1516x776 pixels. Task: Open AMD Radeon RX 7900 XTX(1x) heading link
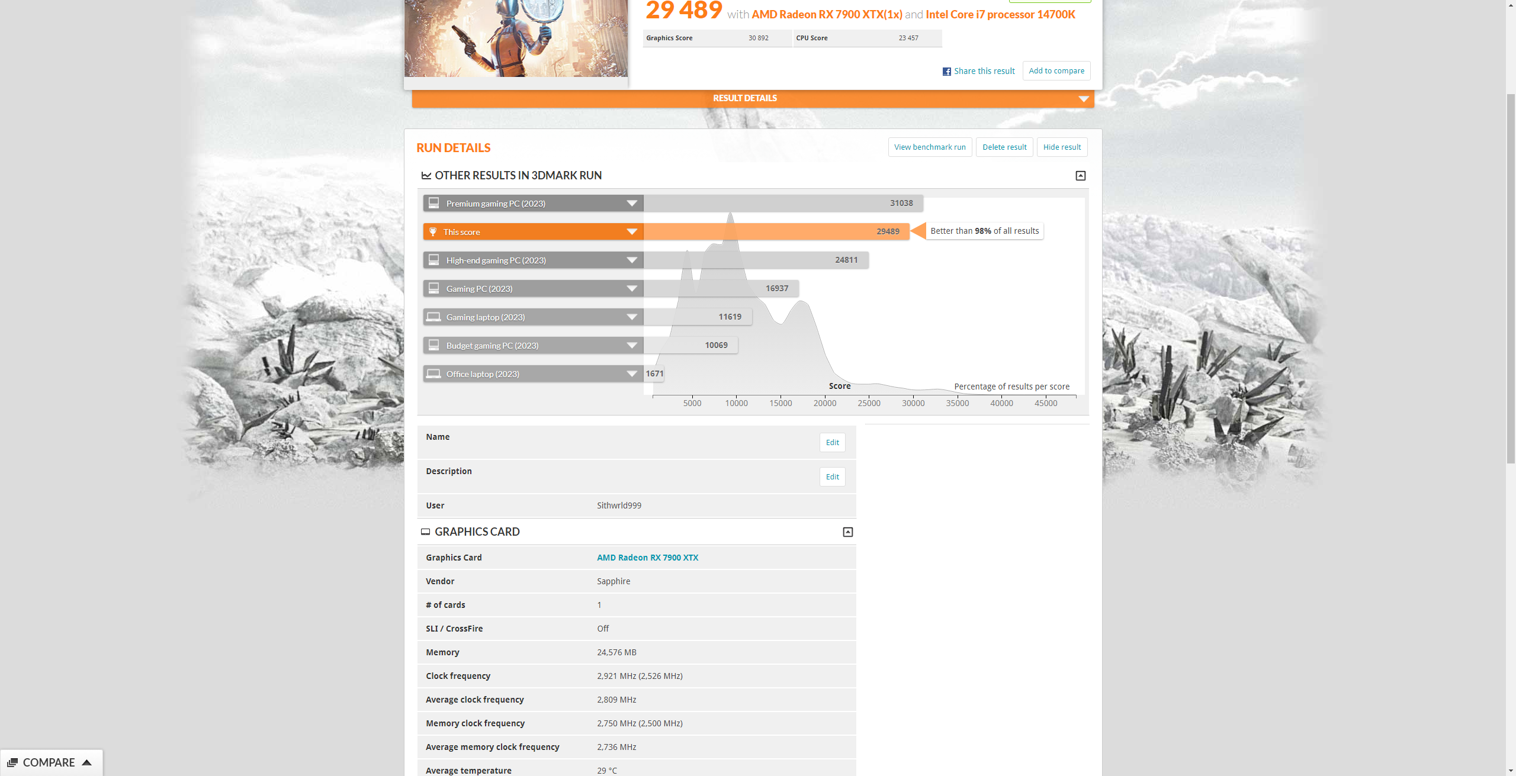(x=827, y=15)
